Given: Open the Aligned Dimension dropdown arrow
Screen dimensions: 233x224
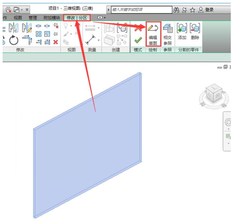Looking at the screenshot, I should (98, 28).
